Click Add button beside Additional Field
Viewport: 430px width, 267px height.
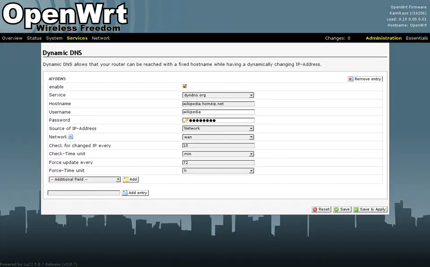click(130, 179)
